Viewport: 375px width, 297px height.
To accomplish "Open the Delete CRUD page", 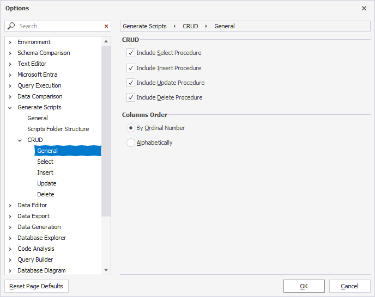I will [45, 194].
